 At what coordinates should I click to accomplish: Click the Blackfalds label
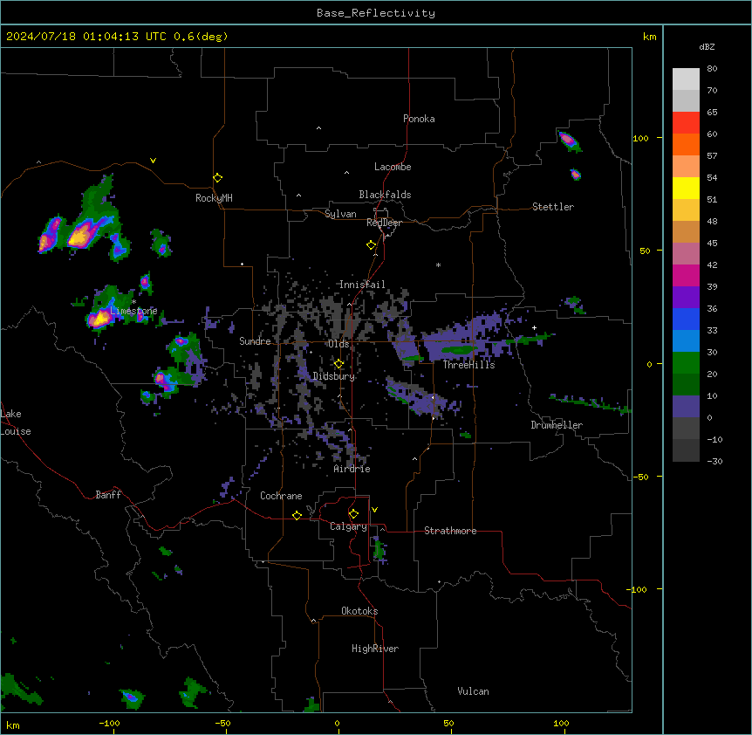[x=385, y=195]
